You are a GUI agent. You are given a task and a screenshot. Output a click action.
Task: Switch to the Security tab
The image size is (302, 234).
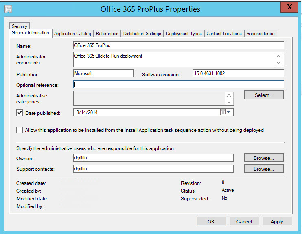pyautogui.click(x=19, y=26)
